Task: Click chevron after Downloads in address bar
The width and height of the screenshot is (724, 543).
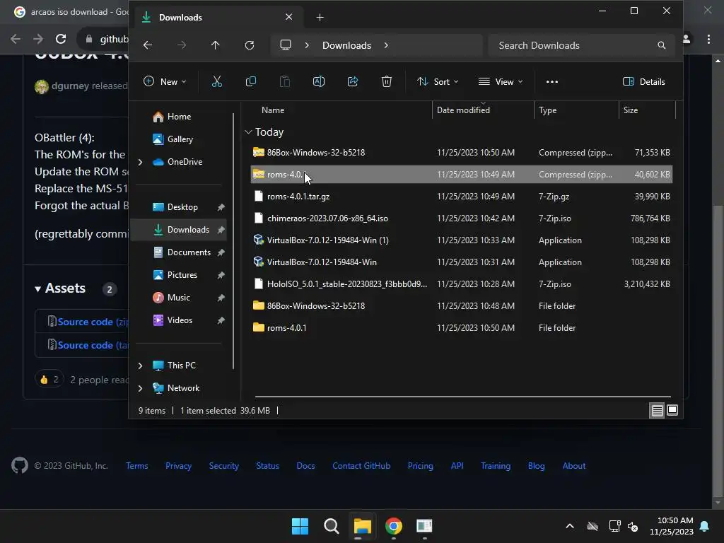Action: click(386, 45)
